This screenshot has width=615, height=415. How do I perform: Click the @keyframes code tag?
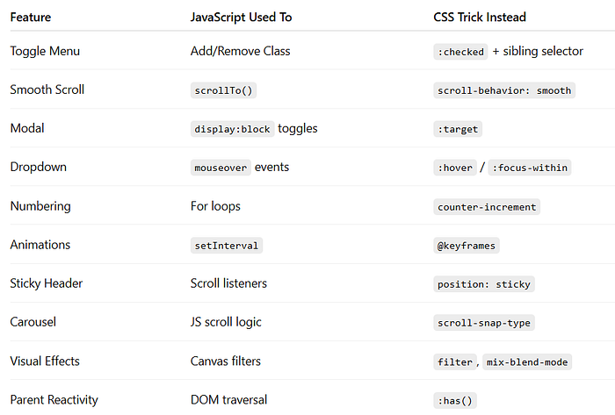click(x=467, y=246)
